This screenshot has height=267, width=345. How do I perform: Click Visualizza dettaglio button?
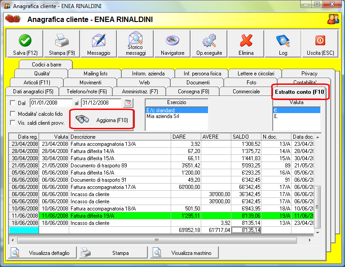[43, 253]
